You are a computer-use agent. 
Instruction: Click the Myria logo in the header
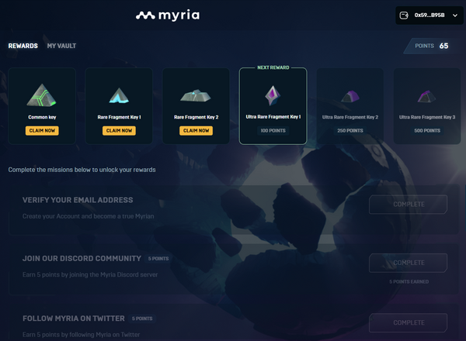tap(168, 15)
